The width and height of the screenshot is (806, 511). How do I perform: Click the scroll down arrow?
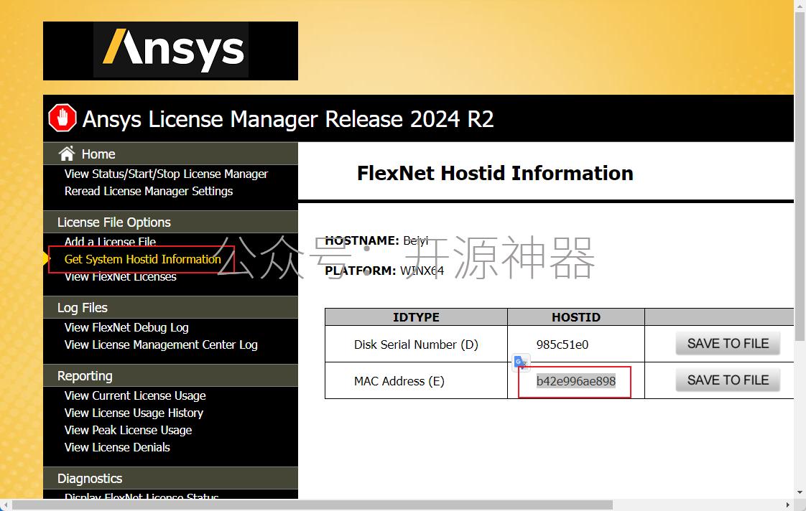pyautogui.click(x=800, y=492)
